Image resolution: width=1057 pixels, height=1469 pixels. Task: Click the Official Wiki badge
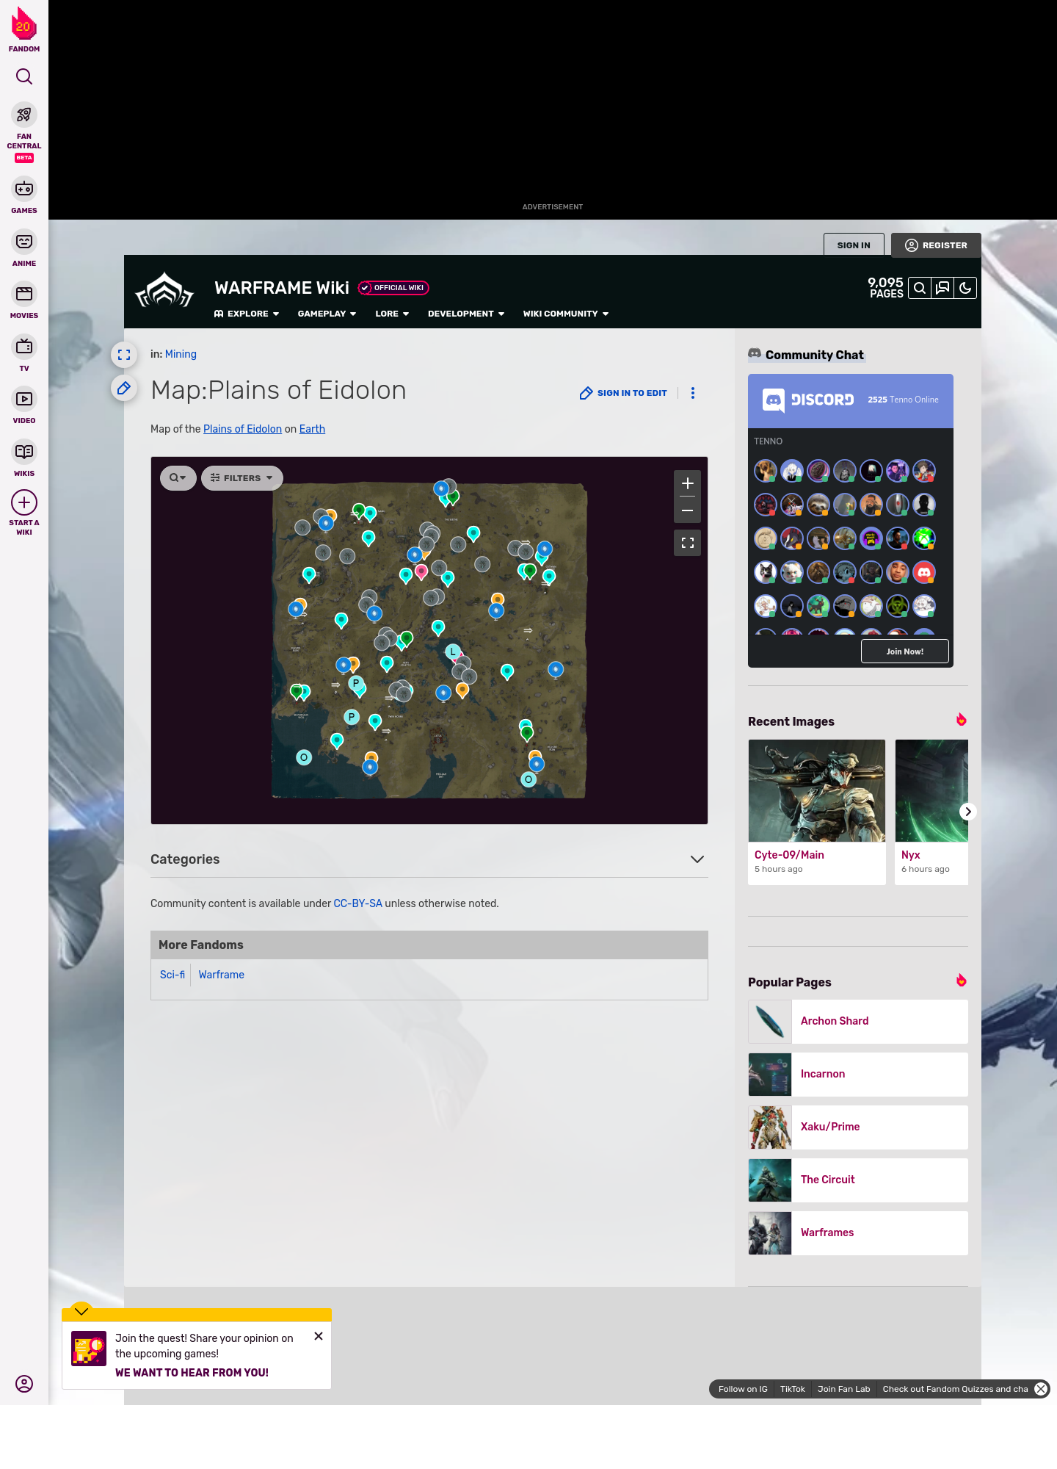tap(393, 288)
